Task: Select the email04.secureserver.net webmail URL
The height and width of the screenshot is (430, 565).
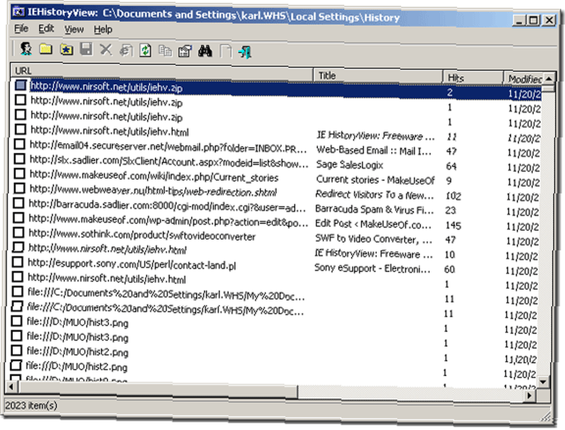Action: 168,147
